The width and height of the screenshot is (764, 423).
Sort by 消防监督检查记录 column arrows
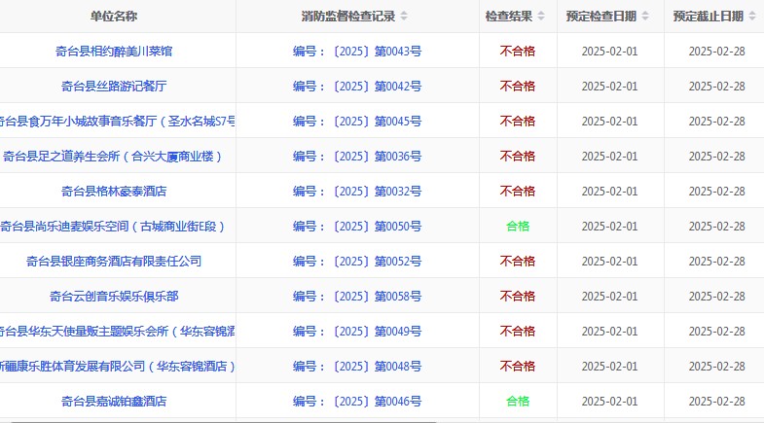(x=404, y=17)
